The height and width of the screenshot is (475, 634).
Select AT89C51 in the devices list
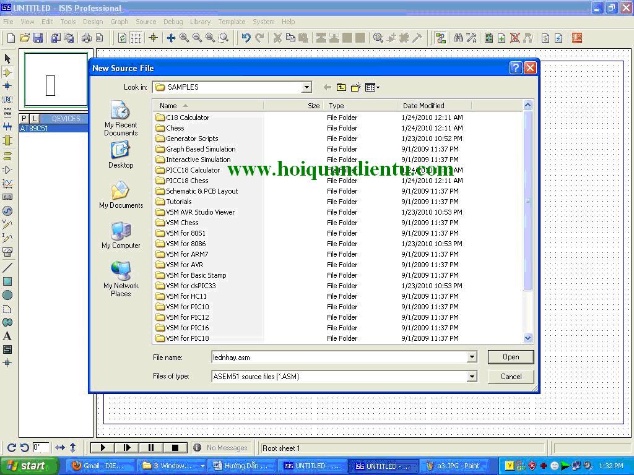point(53,129)
